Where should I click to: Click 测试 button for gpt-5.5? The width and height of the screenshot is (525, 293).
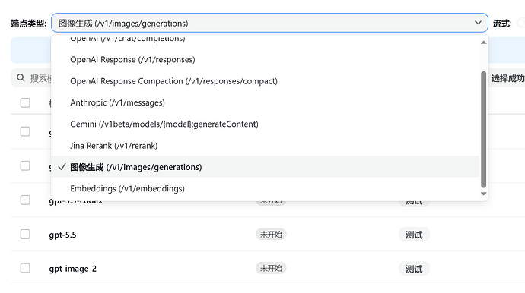point(414,235)
